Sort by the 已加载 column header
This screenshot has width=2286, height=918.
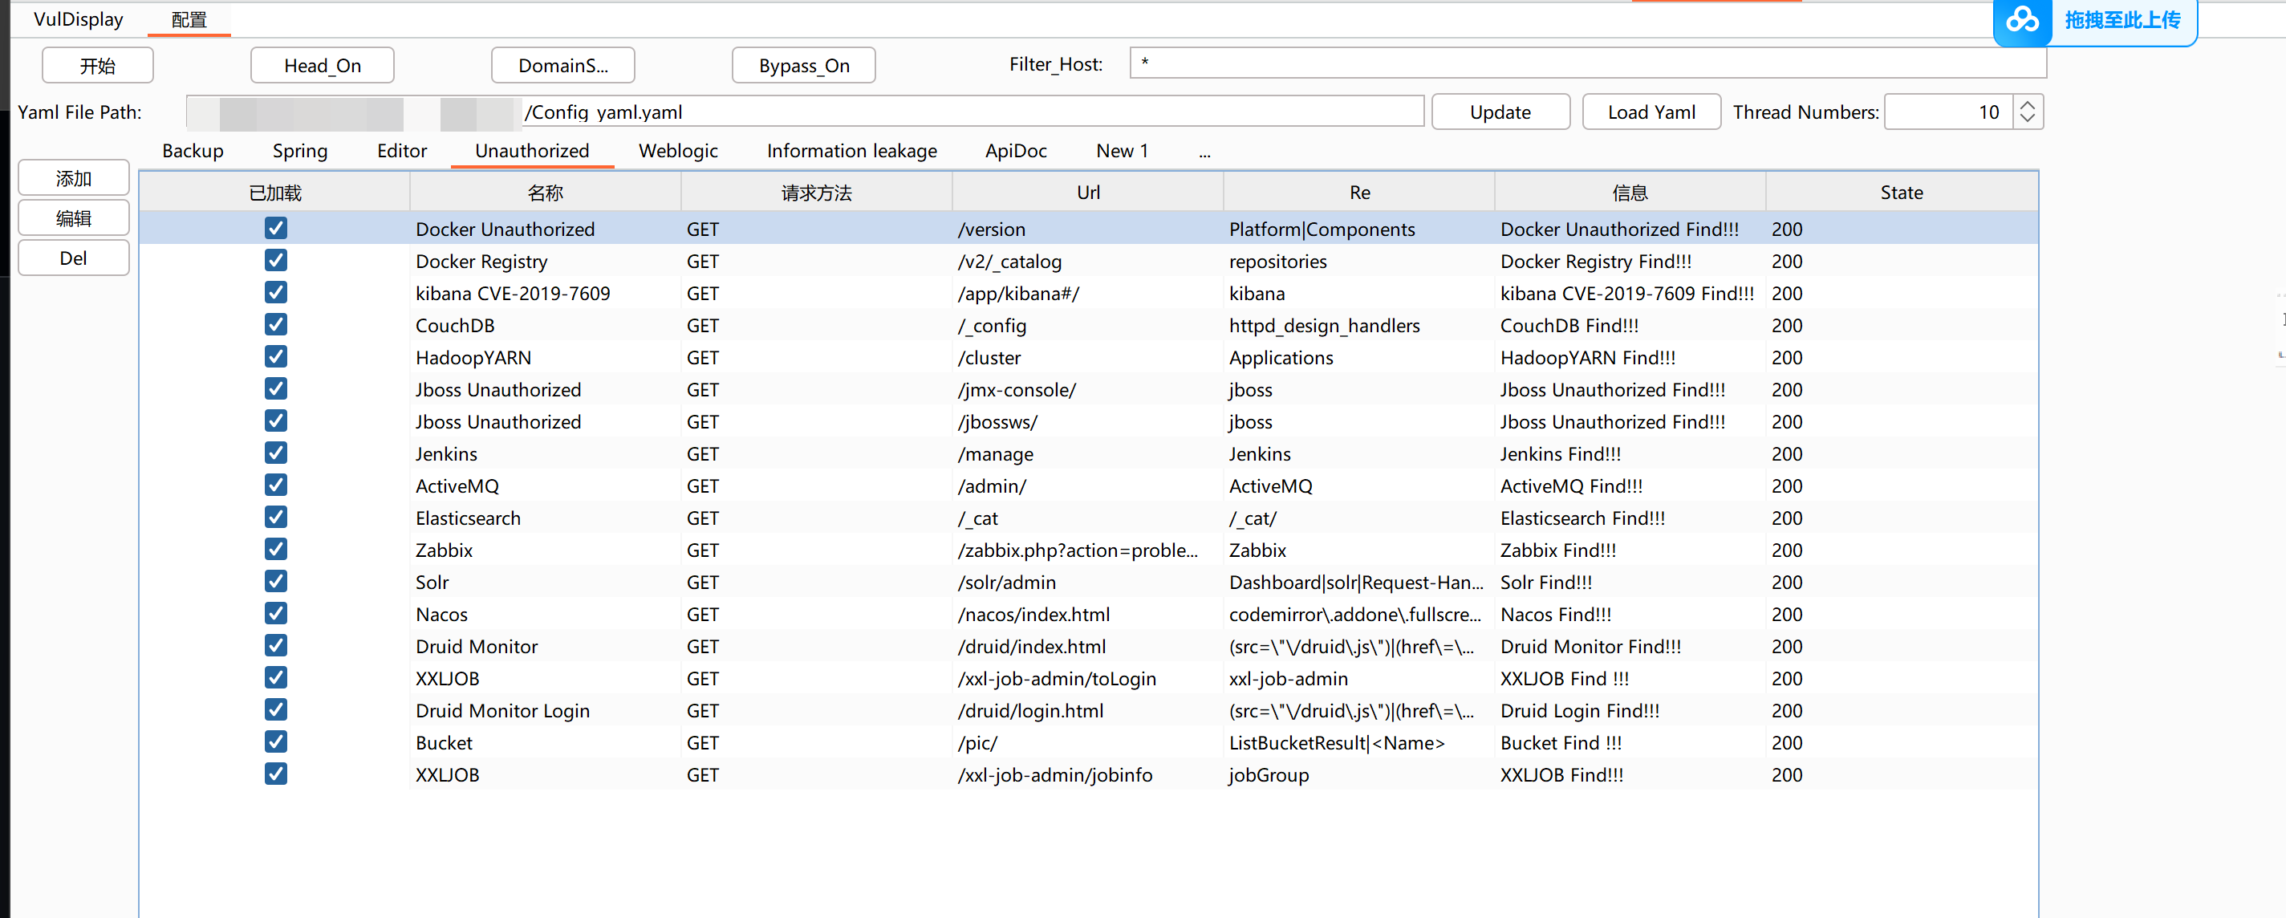click(275, 192)
